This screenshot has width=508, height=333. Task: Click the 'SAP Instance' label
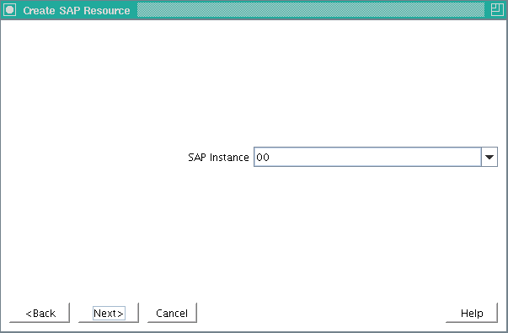tap(218, 158)
